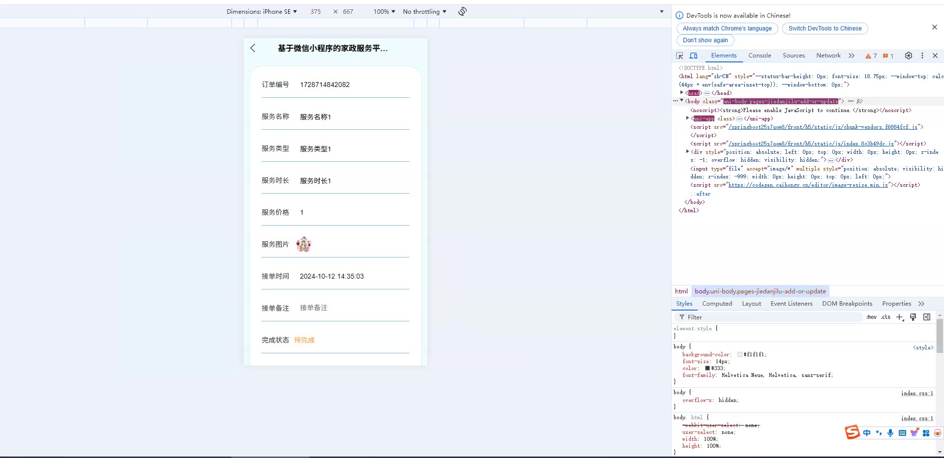The height and width of the screenshot is (458, 944).
Task: Click the Sogou input method logo
Action: tap(852, 432)
